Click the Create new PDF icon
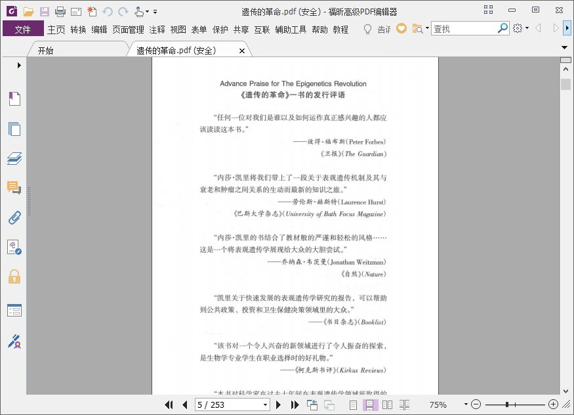 coord(92,12)
